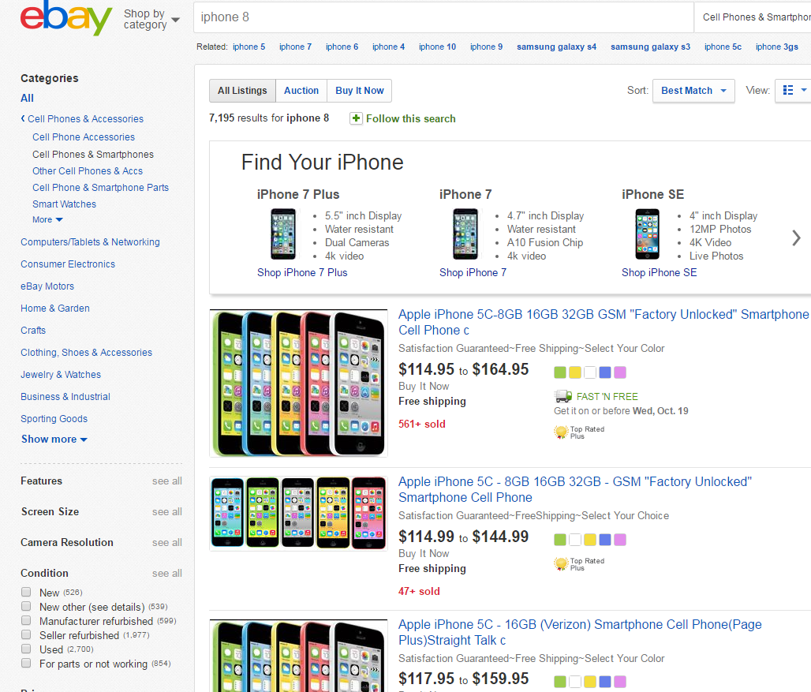Image resolution: width=811 pixels, height=692 pixels.
Task: Click the iPhone 7 Plus product image
Action: pyautogui.click(x=283, y=234)
